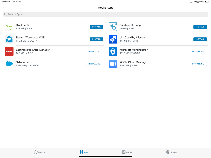
Task: Go back using the top-left chevron
Action: pyautogui.click(x=4, y=7)
